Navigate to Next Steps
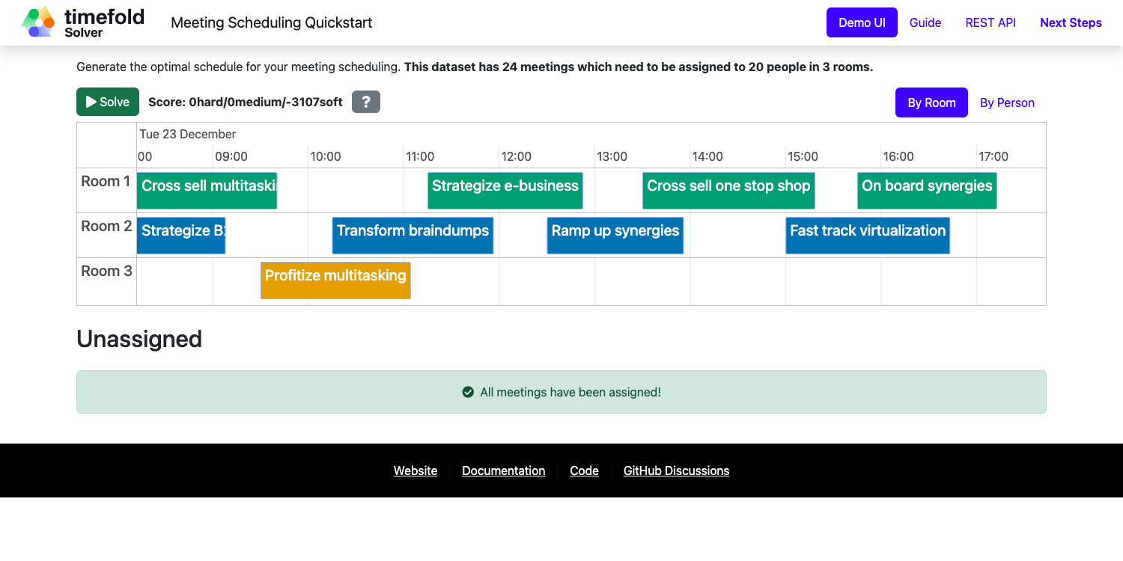Viewport: 1123px width, 561px height. coord(1071,22)
